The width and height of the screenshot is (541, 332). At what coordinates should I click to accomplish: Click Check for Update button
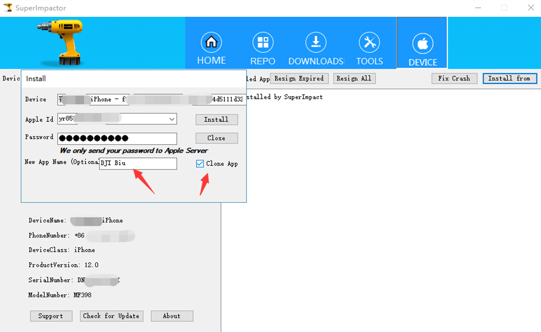(111, 316)
